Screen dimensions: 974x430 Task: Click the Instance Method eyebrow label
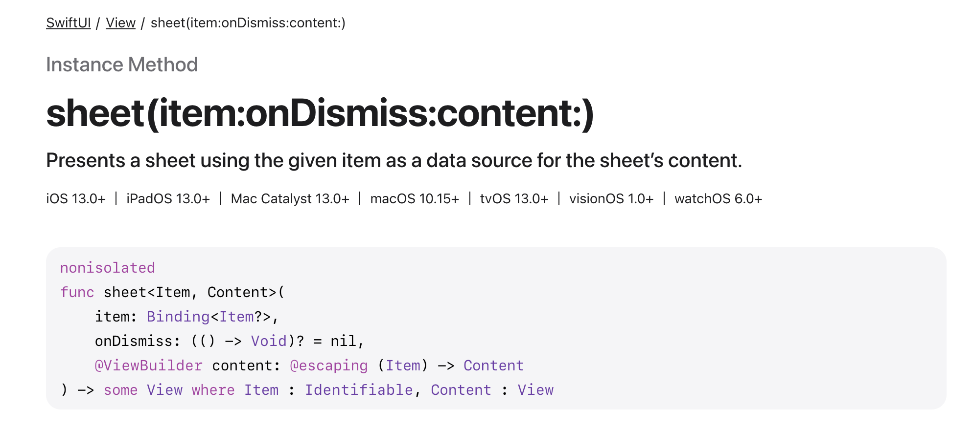pos(122,64)
